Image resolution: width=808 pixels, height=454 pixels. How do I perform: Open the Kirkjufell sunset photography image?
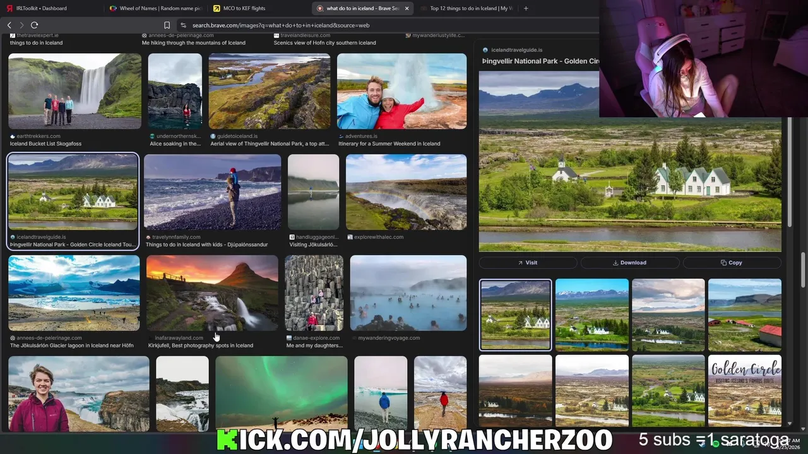(x=212, y=293)
